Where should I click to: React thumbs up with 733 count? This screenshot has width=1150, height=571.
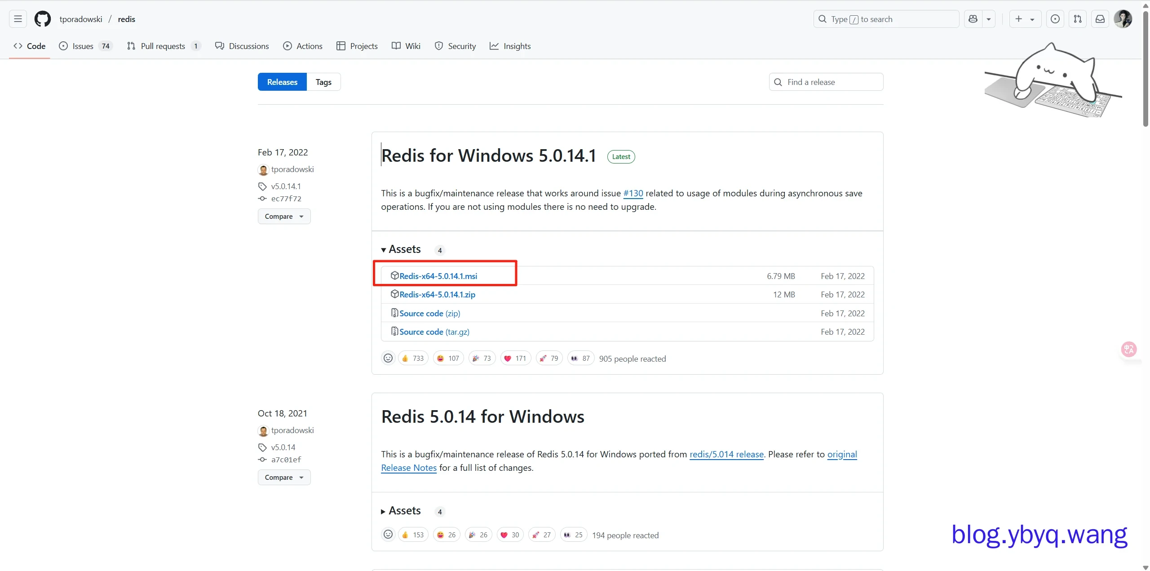tap(413, 358)
